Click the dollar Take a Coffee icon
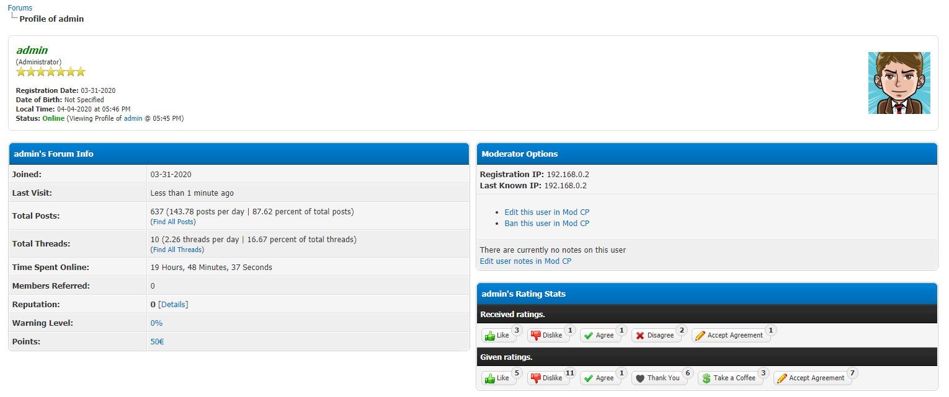 pyautogui.click(x=706, y=378)
